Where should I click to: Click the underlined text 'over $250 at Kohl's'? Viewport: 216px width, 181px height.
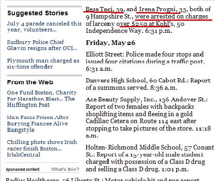click(x=145, y=24)
